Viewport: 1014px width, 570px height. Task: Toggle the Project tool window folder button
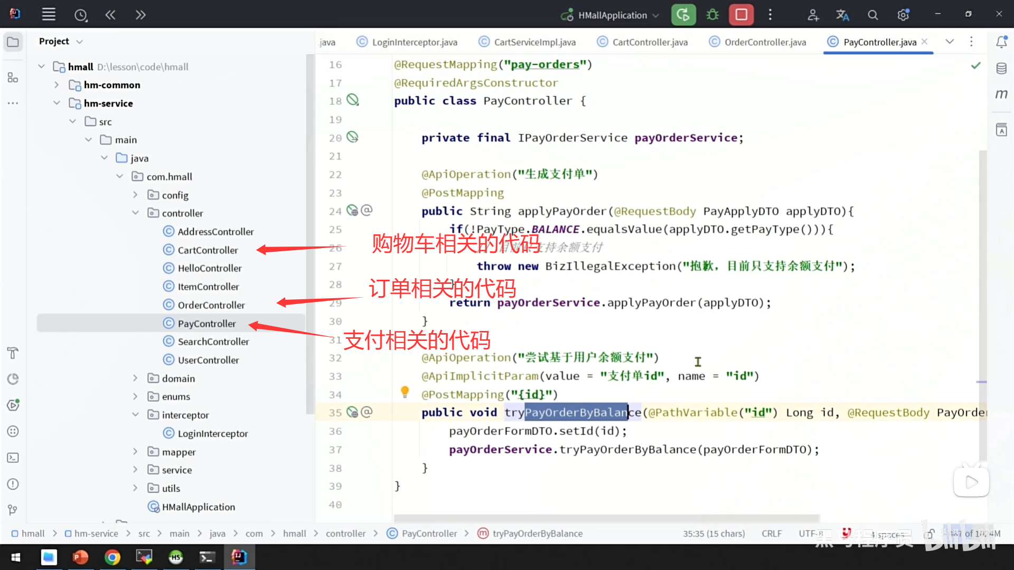(x=13, y=42)
